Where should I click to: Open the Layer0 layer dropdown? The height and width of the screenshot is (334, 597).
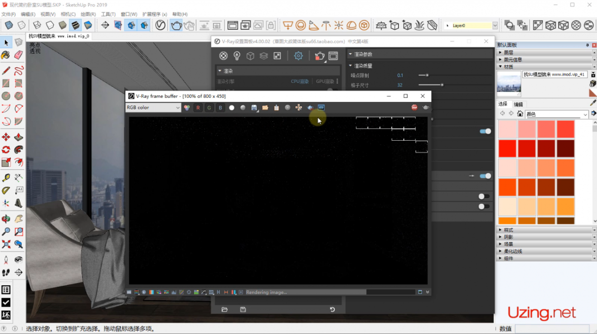[x=495, y=25]
